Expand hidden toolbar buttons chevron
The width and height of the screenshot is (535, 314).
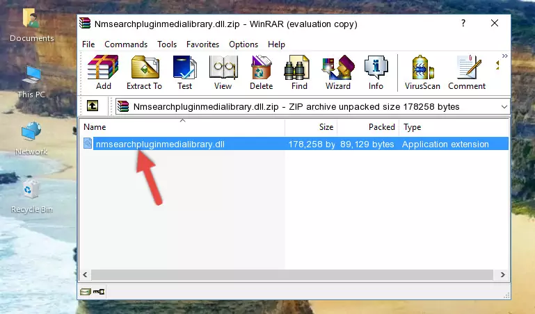[x=504, y=56]
